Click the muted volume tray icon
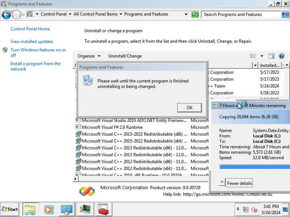Viewport: 290px width, 217px height. click(x=254, y=210)
